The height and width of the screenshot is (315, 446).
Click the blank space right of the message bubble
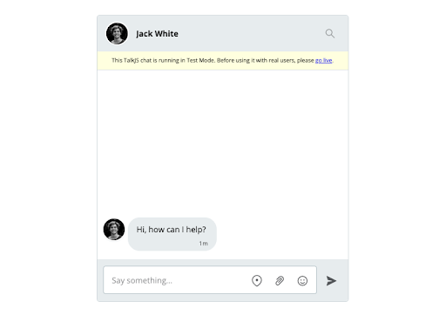coord(281,234)
